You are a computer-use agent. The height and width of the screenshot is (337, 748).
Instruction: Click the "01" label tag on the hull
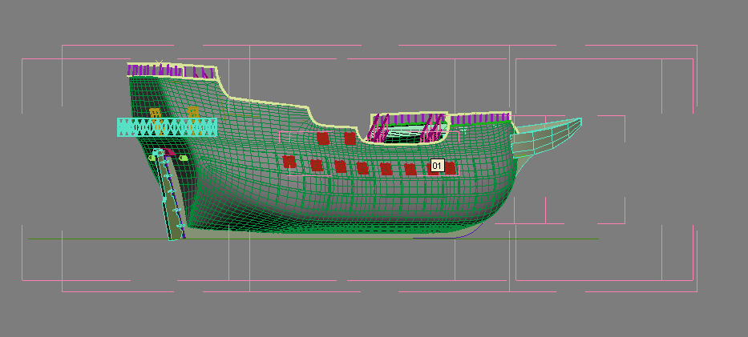tap(438, 166)
